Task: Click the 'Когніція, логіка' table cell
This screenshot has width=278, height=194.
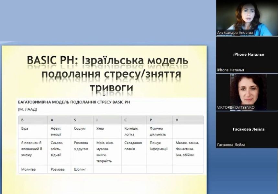Action: (134, 131)
